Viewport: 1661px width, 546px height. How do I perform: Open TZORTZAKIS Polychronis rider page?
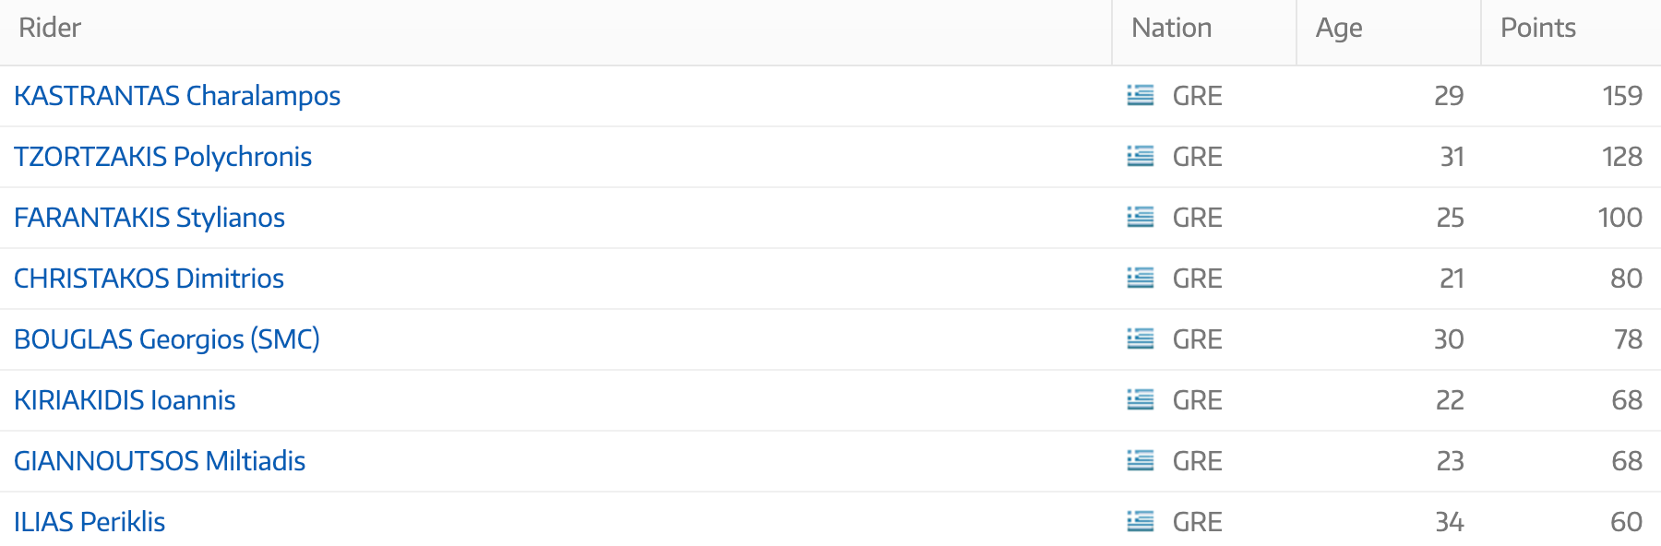coord(162,157)
